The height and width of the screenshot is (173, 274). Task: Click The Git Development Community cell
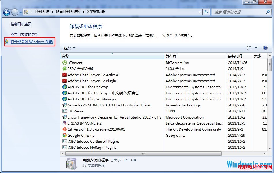click(x=193, y=129)
